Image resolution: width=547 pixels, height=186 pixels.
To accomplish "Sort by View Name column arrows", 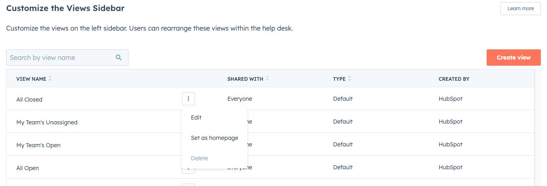I will coord(50,79).
